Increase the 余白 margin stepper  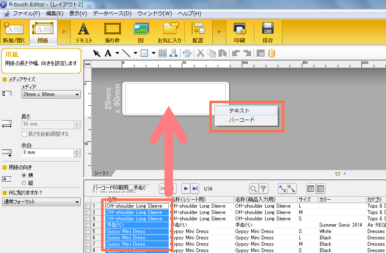(x=77, y=151)
